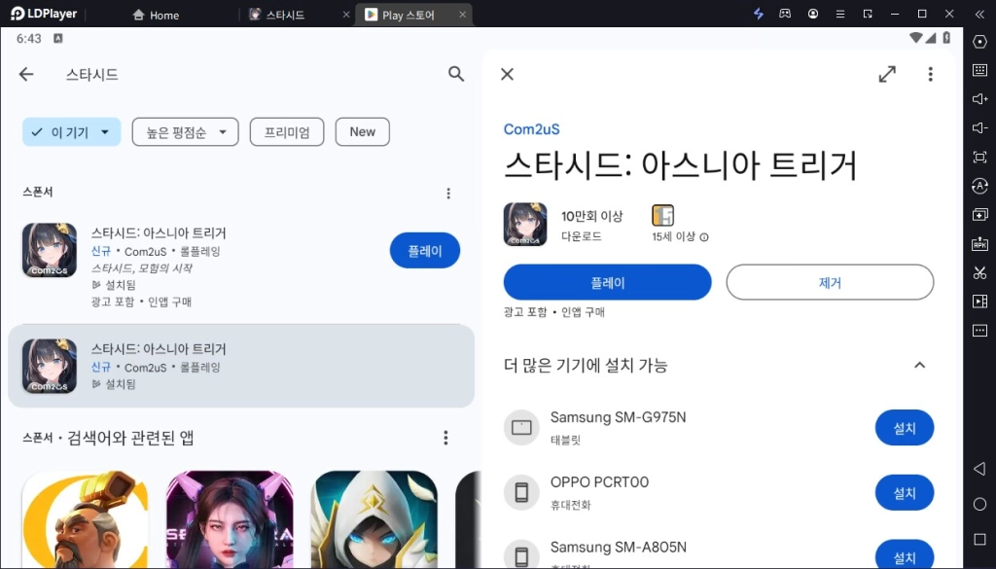Open LDPlayer hamburger menu
Viewport: 996px width, 569px height.
pyautogui.click(x=839, y=14)
